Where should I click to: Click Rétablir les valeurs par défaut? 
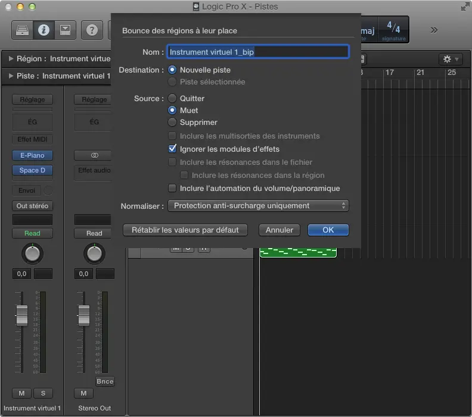[x=185, y=230]
